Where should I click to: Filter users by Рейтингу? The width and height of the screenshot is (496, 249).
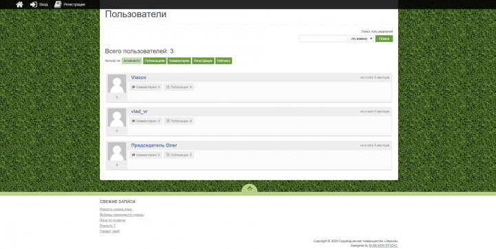(x=224, y=61)
